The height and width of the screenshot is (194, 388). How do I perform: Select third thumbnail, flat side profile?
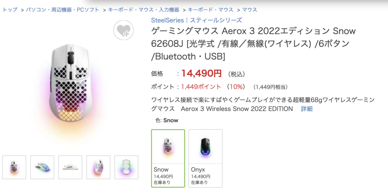click(x=70, y=167)
